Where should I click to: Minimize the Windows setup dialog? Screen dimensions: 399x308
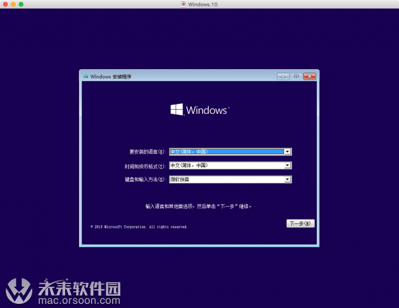(283, 76)
